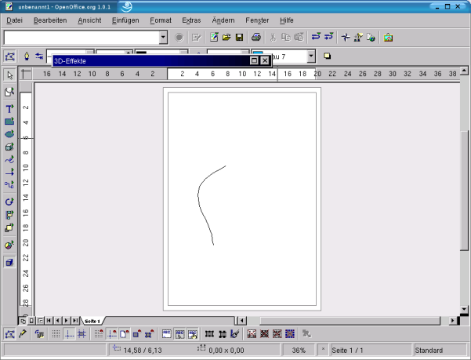Select the arrow selection tool
Screen dimensions: 471x360
9,75
